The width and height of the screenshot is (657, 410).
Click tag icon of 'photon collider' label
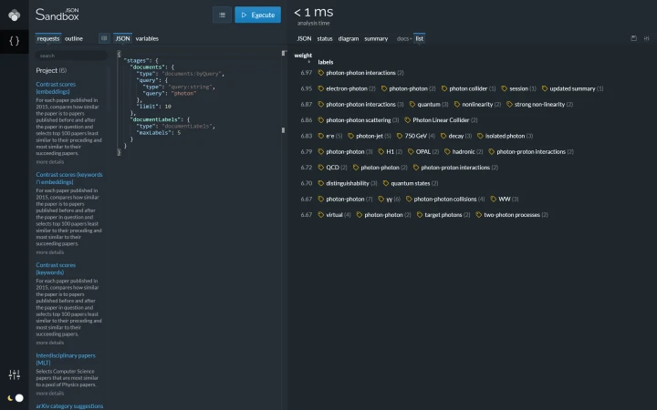tap(444, 88)
